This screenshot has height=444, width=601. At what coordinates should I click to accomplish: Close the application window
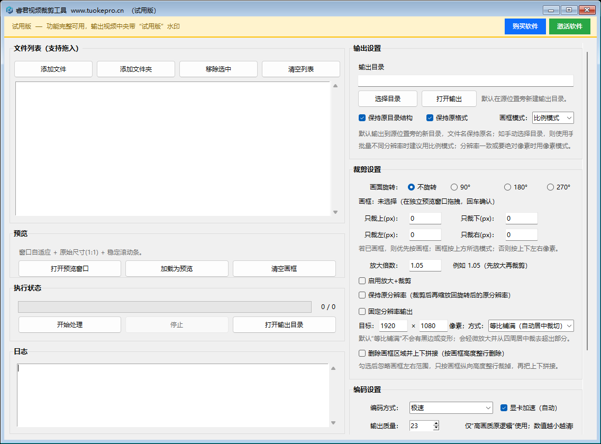click(587, 11)
